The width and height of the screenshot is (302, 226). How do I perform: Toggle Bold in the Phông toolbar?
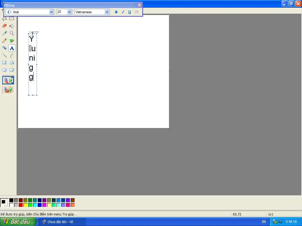click(116, 12)
